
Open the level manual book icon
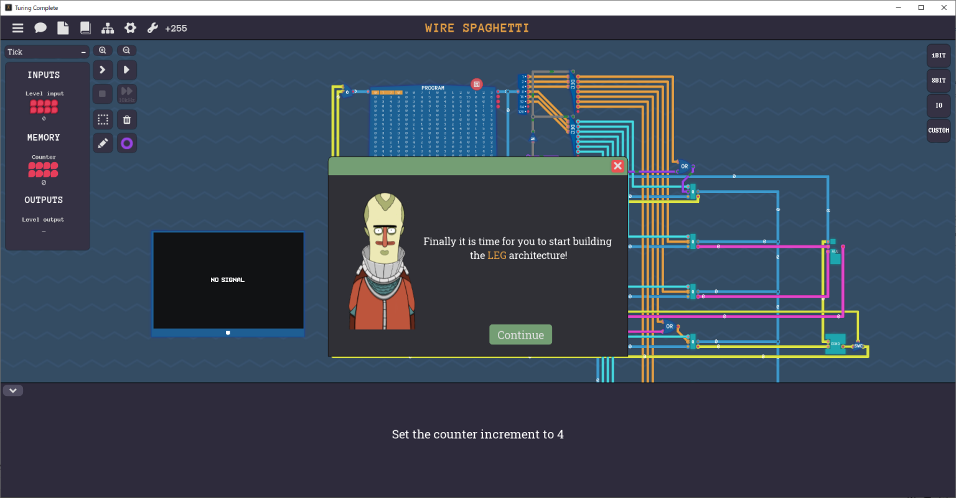point(85,28)
